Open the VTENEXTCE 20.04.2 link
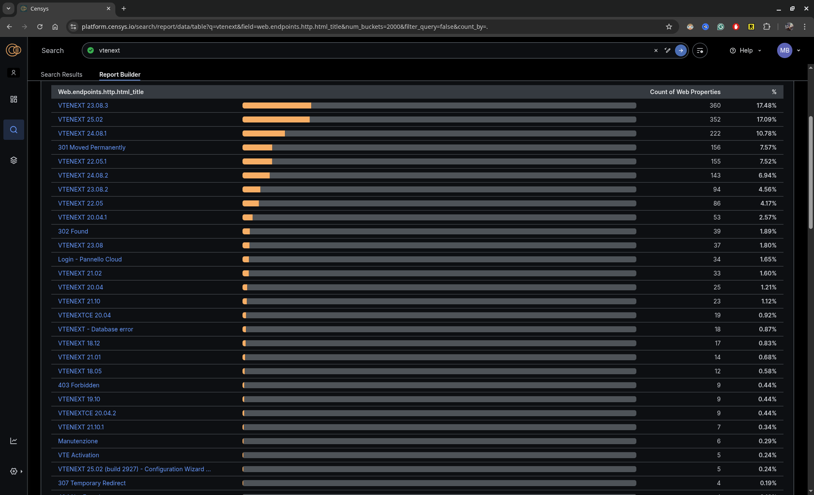This screenshot has height=495, width=814. click(87, 413)
